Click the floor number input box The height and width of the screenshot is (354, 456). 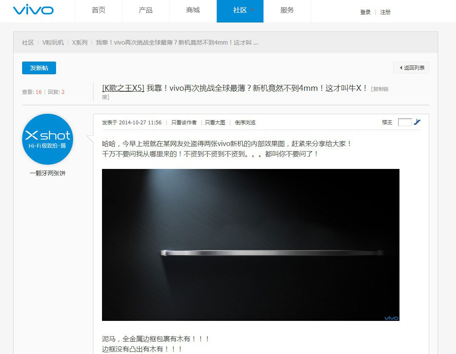click(405, 122)
